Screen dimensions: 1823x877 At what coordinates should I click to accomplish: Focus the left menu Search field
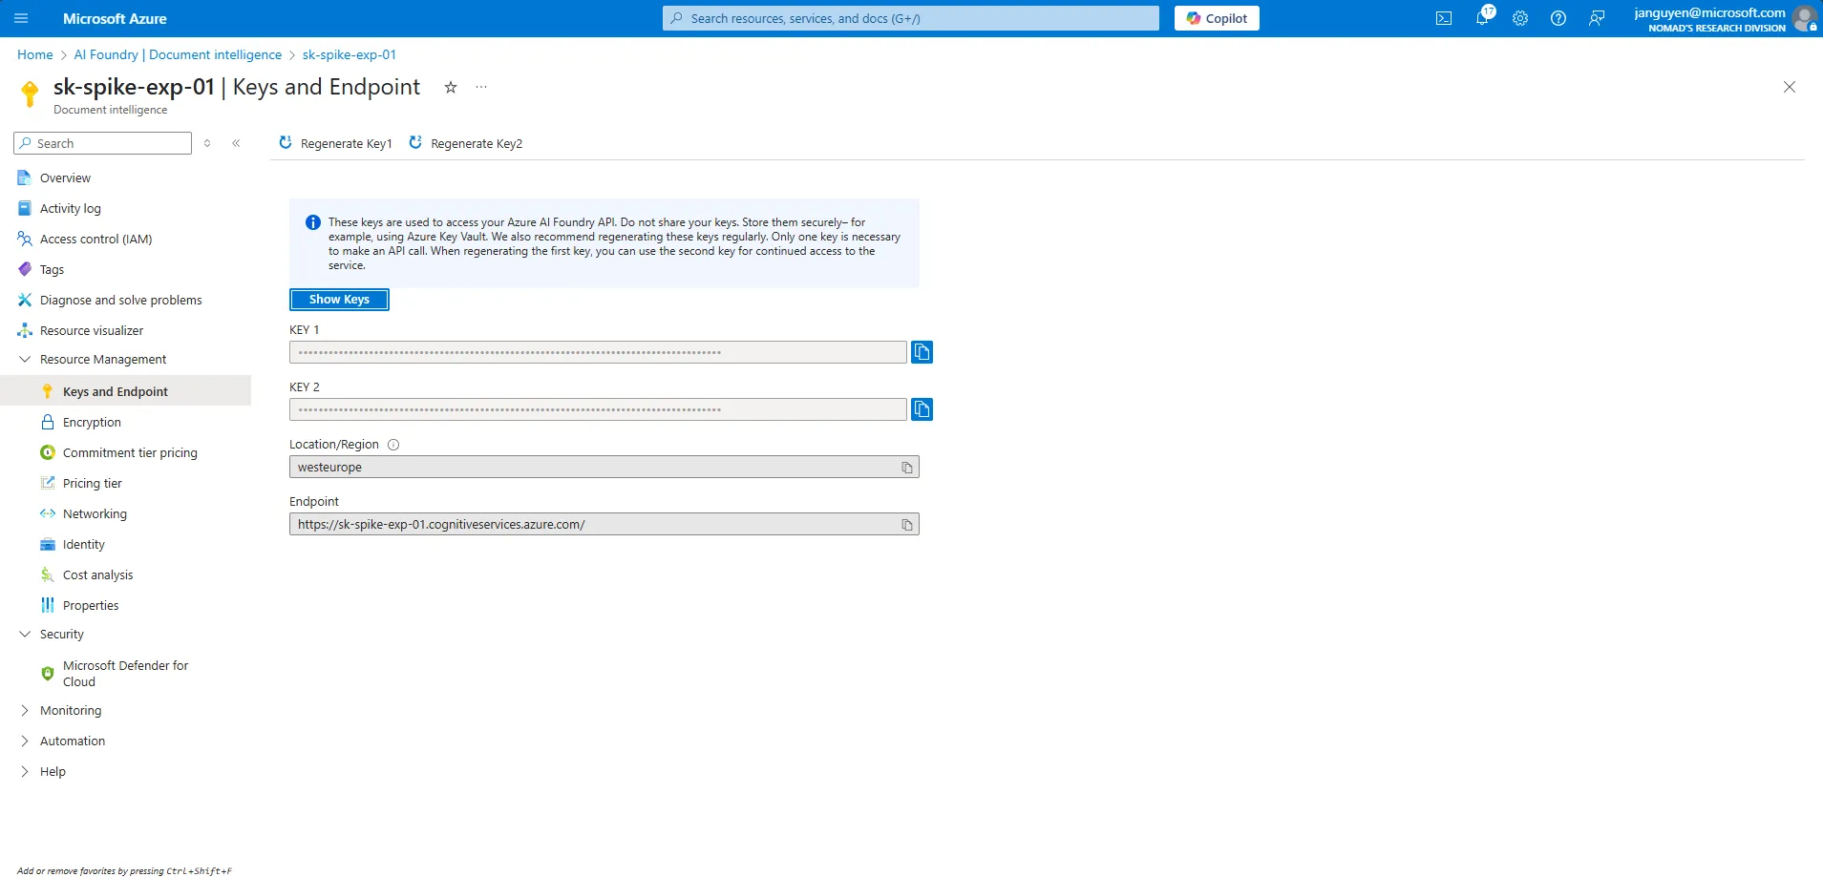pos(102,143)
